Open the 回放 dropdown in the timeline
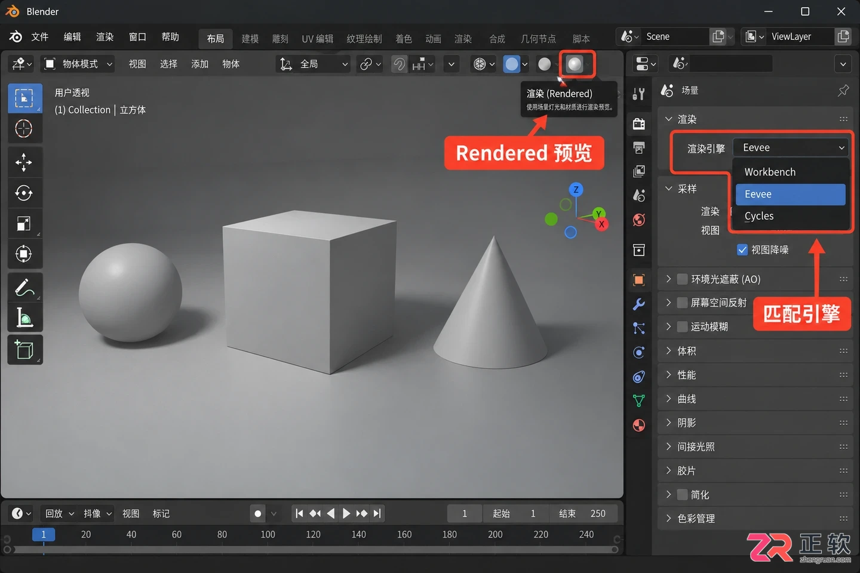 (60, 513)
